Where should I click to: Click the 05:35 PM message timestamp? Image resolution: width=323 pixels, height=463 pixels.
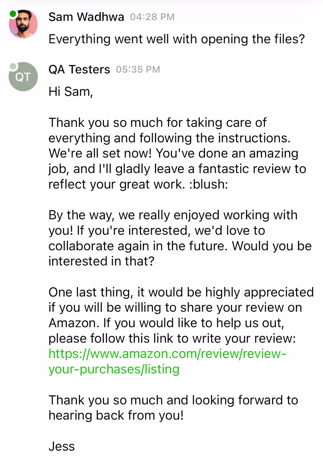click(138, 70)
